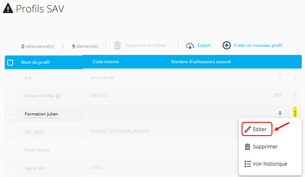Open Voir historique from the context menu
This screenshot has width=305, height=177.
[x=266, y=164]
